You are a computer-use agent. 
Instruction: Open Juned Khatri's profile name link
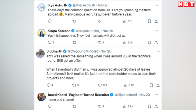[x=78, y=95]
